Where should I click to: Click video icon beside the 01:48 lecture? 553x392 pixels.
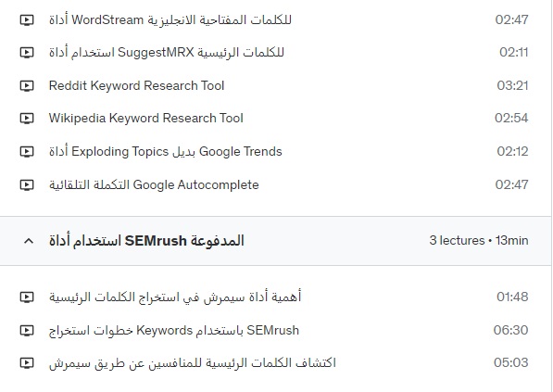tap(27, 297)
